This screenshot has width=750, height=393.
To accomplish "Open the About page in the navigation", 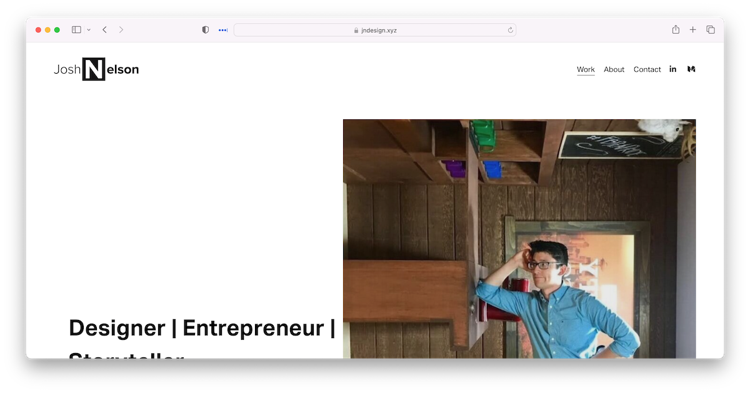I will coord(614,69).
